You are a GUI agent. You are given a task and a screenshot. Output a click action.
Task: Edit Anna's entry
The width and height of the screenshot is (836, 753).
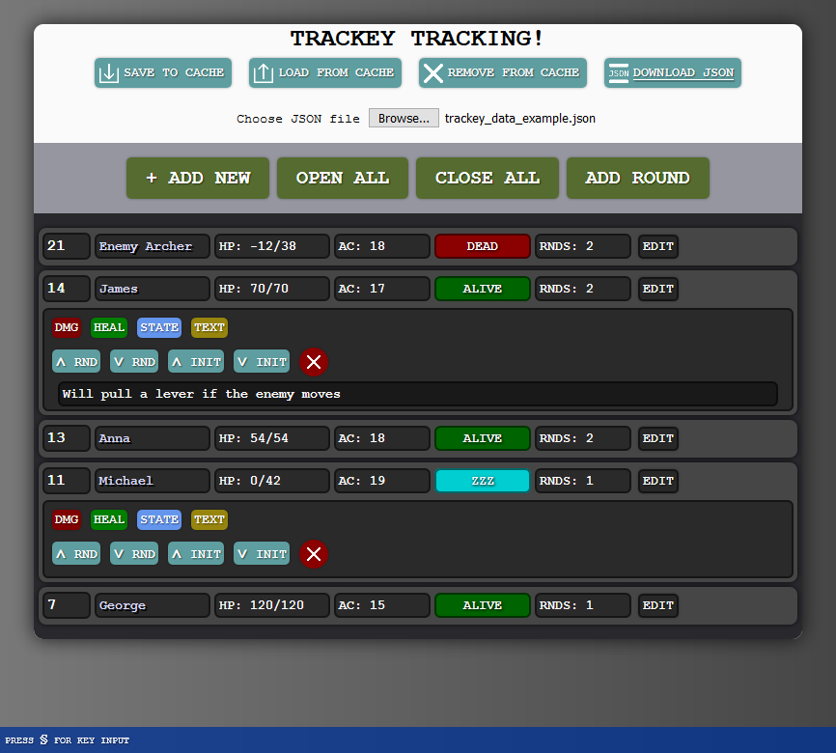pos(658,438)
